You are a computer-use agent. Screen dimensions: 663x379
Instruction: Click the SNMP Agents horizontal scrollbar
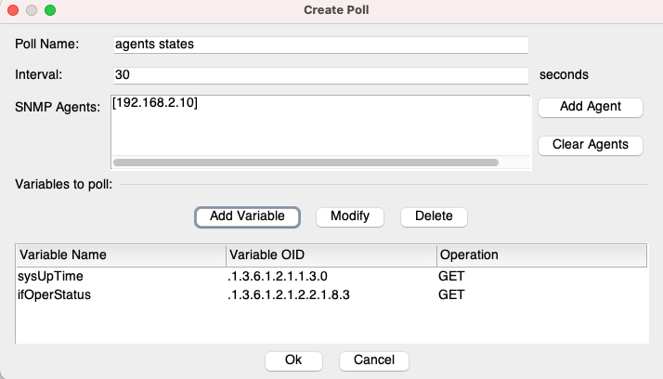coord(305,162)
